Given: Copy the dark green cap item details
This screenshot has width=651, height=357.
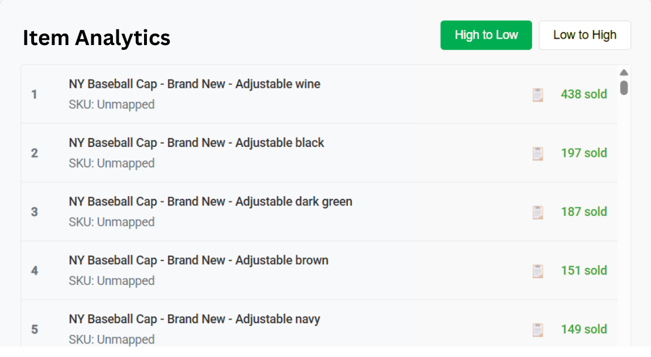Looking at the screenshot, I should click(537, 212).
